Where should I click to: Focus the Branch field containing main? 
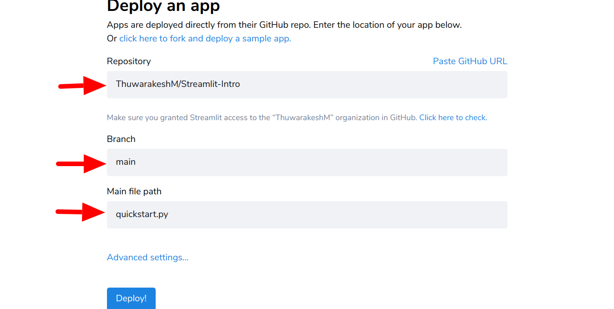tap(307, 162)
